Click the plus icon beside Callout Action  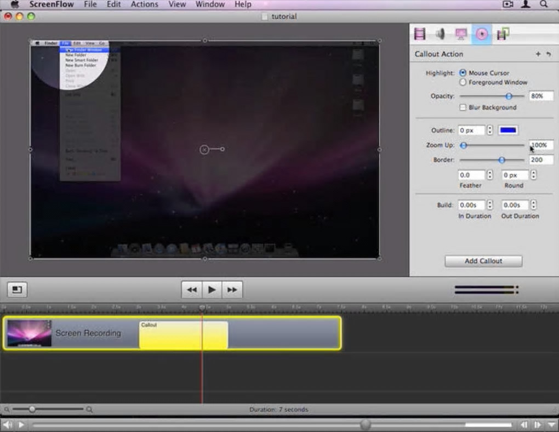tap(538, 54)
